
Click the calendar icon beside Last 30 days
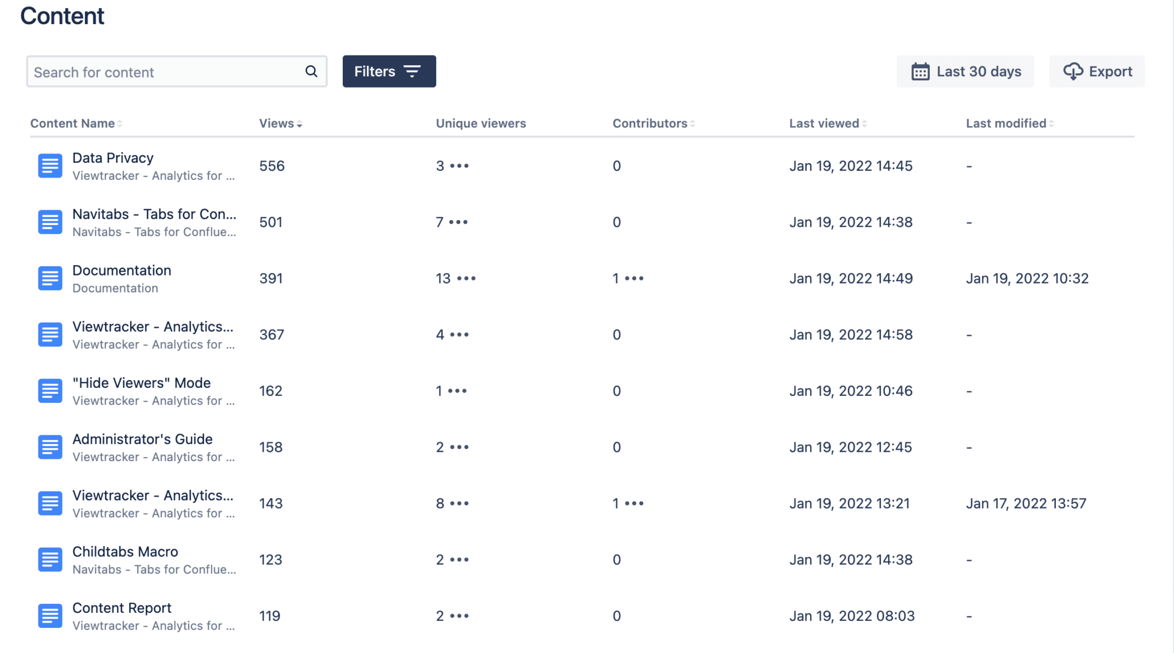921,71
